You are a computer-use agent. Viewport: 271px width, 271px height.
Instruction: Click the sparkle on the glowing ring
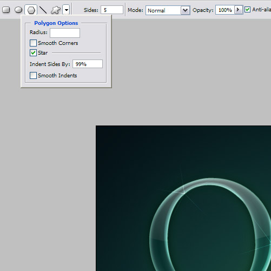pyautogui.click(x=183, y=193)
